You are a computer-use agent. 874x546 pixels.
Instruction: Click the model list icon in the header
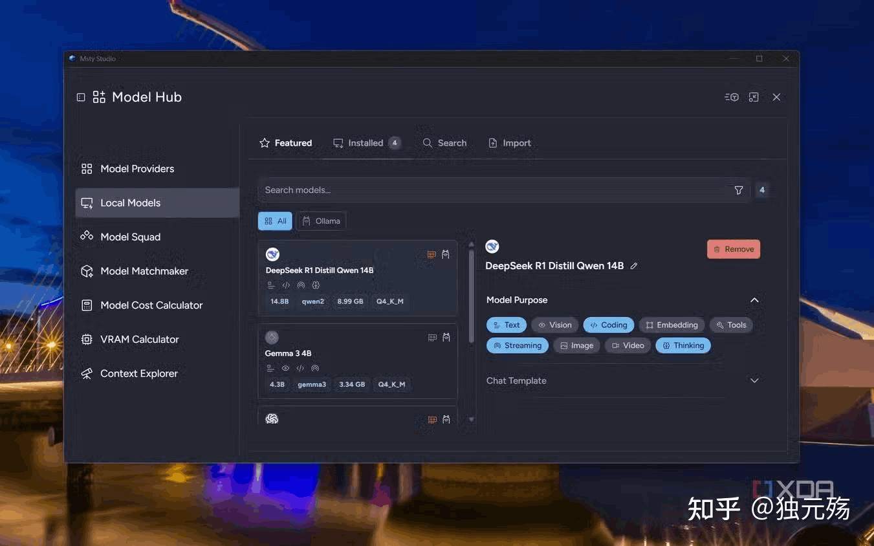tap(732, 97)
